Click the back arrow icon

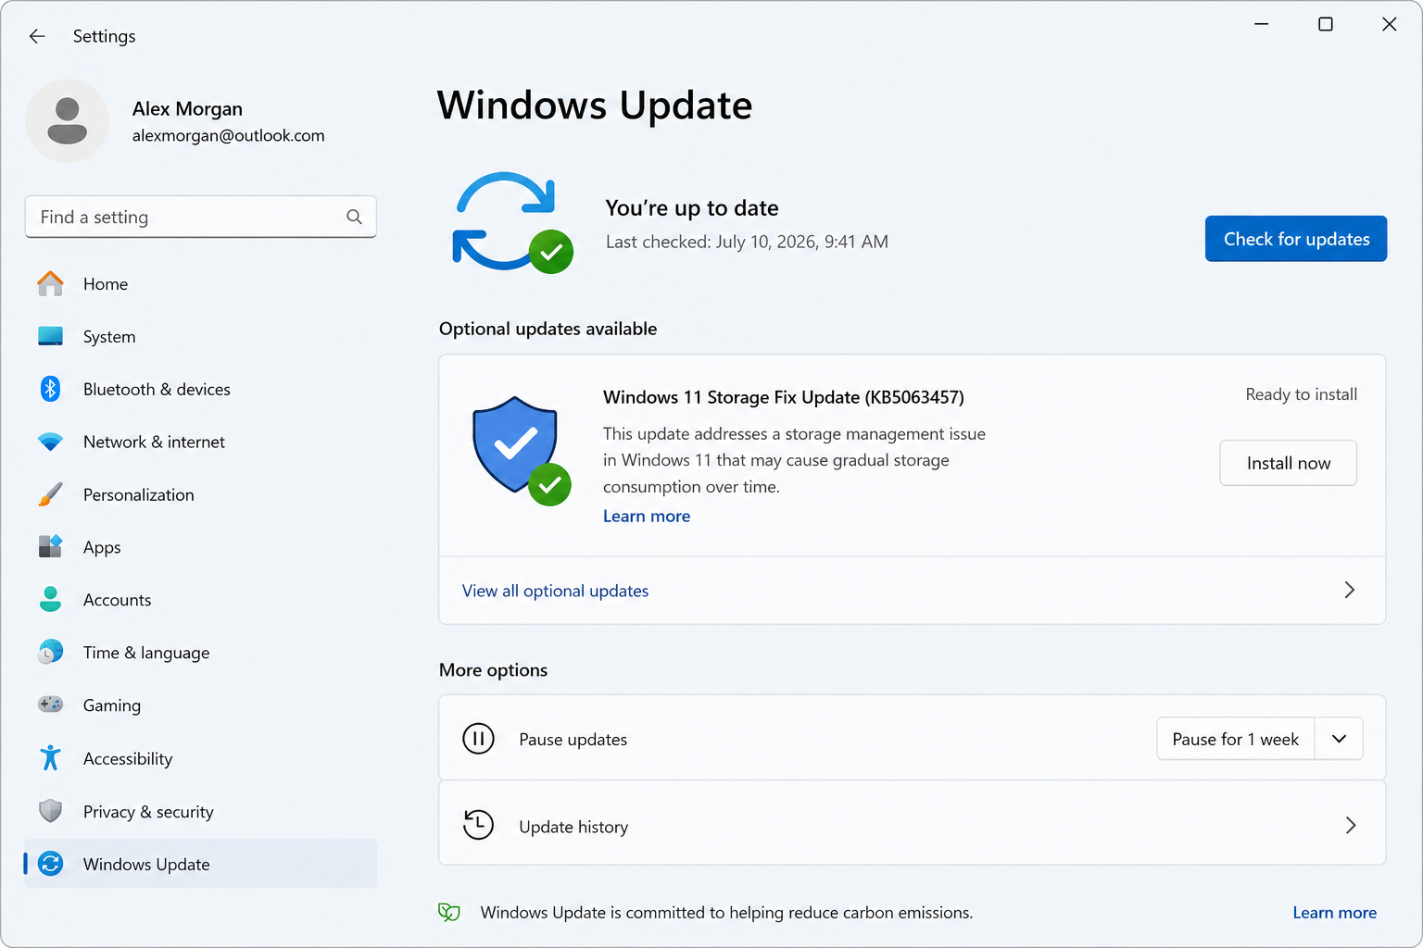coord(37,36)
